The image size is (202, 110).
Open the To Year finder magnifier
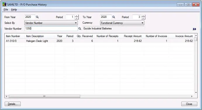(x=114, y=17)
